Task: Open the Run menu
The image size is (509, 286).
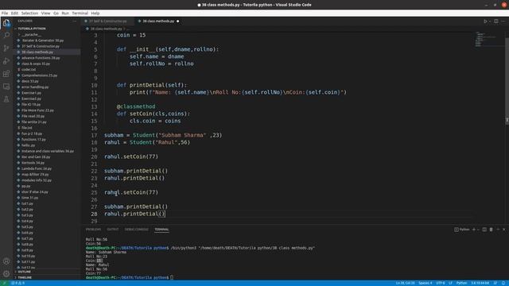Action: coord(65,14)
